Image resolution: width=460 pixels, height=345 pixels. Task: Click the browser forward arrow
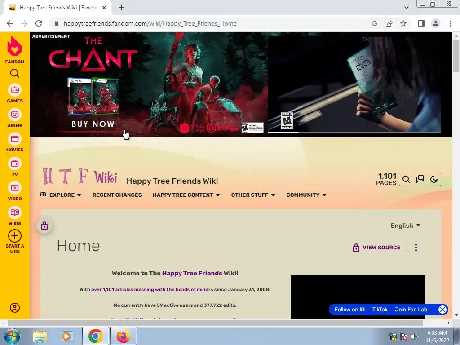(24, 23)
